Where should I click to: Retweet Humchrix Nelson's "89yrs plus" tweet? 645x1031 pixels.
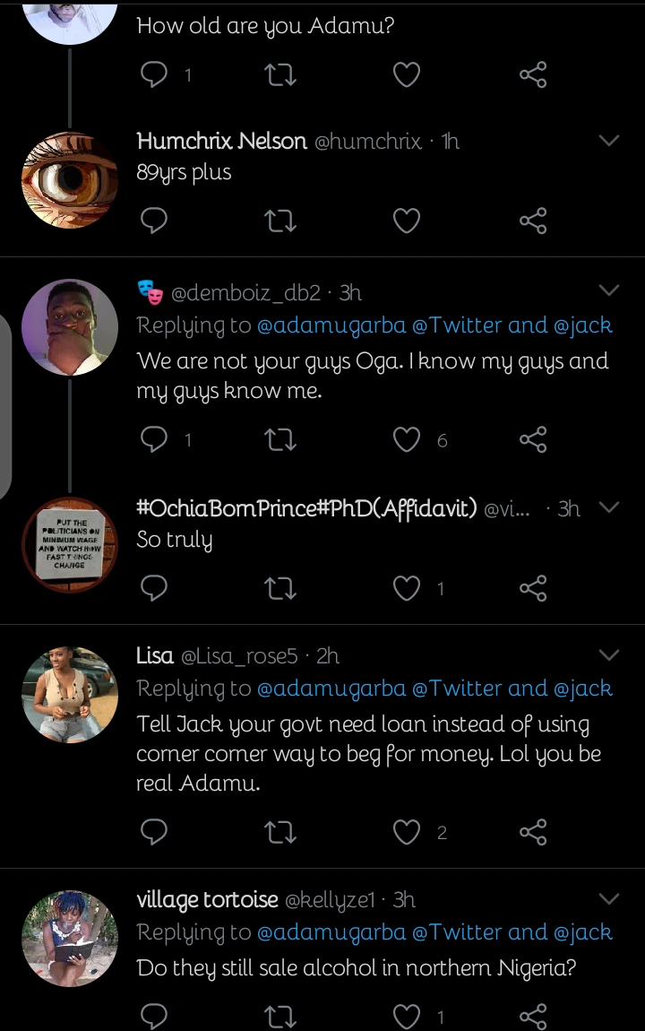click(281, 221)
